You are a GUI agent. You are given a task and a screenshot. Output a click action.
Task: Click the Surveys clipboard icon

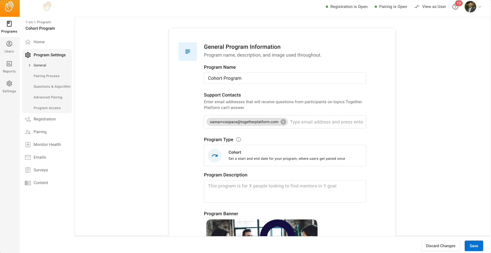click(28, 170)
